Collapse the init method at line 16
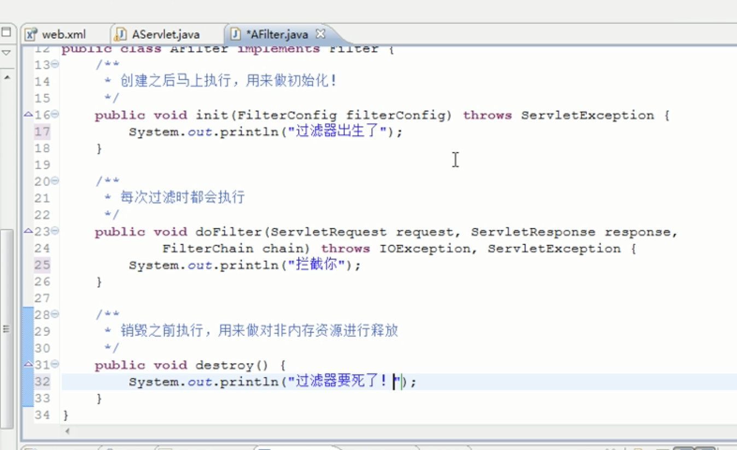 [55, 115]
